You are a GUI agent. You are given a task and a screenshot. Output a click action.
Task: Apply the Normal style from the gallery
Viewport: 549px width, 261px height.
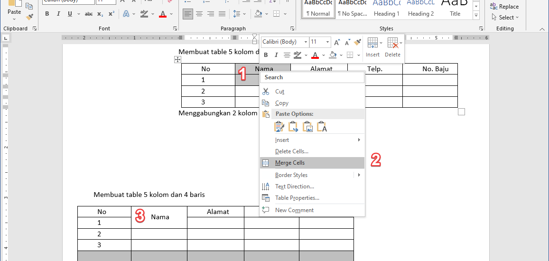coord(318,9)
